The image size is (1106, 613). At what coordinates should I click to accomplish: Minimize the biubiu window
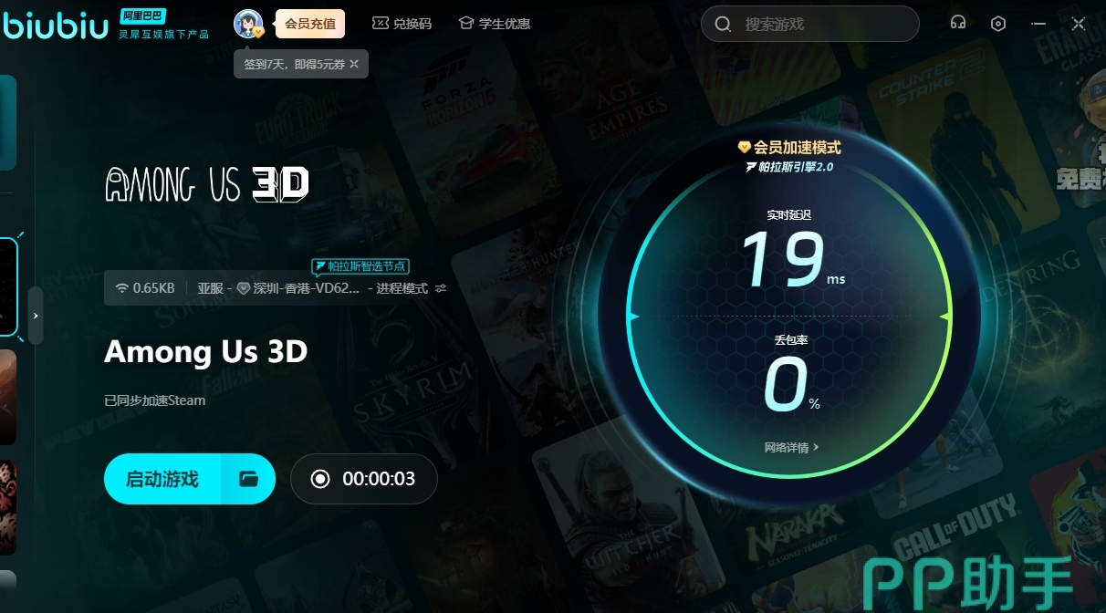[x=1038, y=24]
